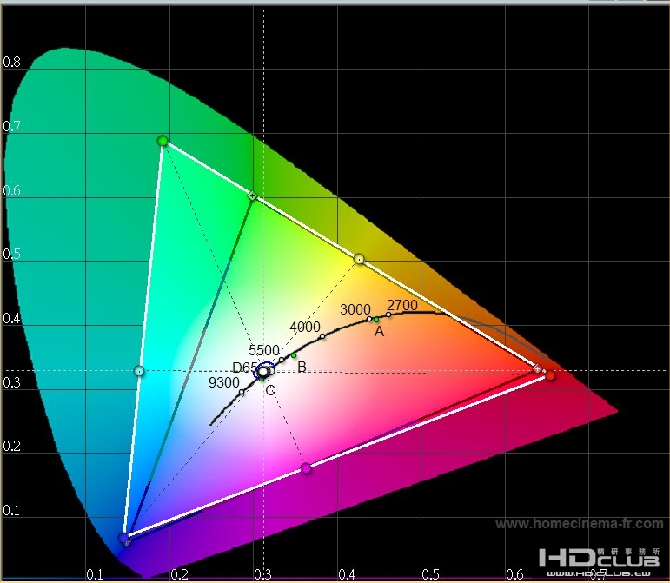670x583 pixels.
Task: Click the horizontal axis label "0.1"
Action: point(96,574)
